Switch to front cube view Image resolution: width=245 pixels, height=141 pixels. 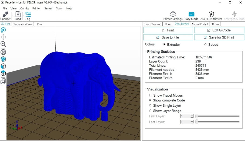3,66
